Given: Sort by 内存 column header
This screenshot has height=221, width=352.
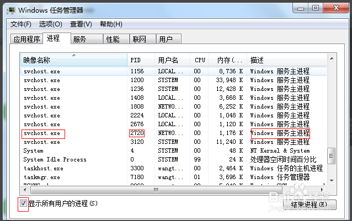Looking at the screenshot, I should (x=228, y=60).
